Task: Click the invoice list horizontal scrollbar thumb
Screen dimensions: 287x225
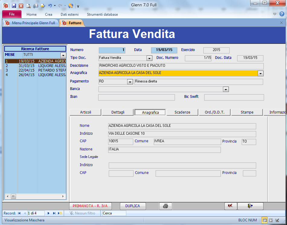Action: [x=13, y=197]
